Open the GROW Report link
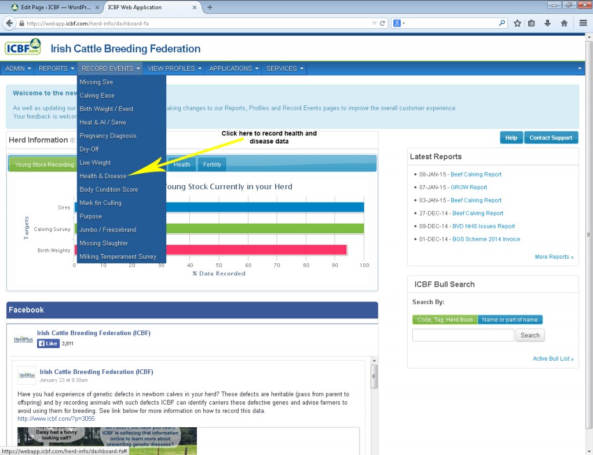This screenshot has width=593, height=455. [x=468, y=187]
